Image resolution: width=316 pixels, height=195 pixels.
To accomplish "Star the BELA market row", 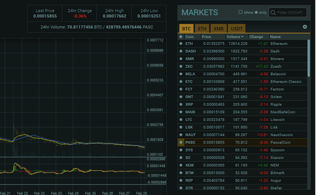I will click(x=181, y=74).
